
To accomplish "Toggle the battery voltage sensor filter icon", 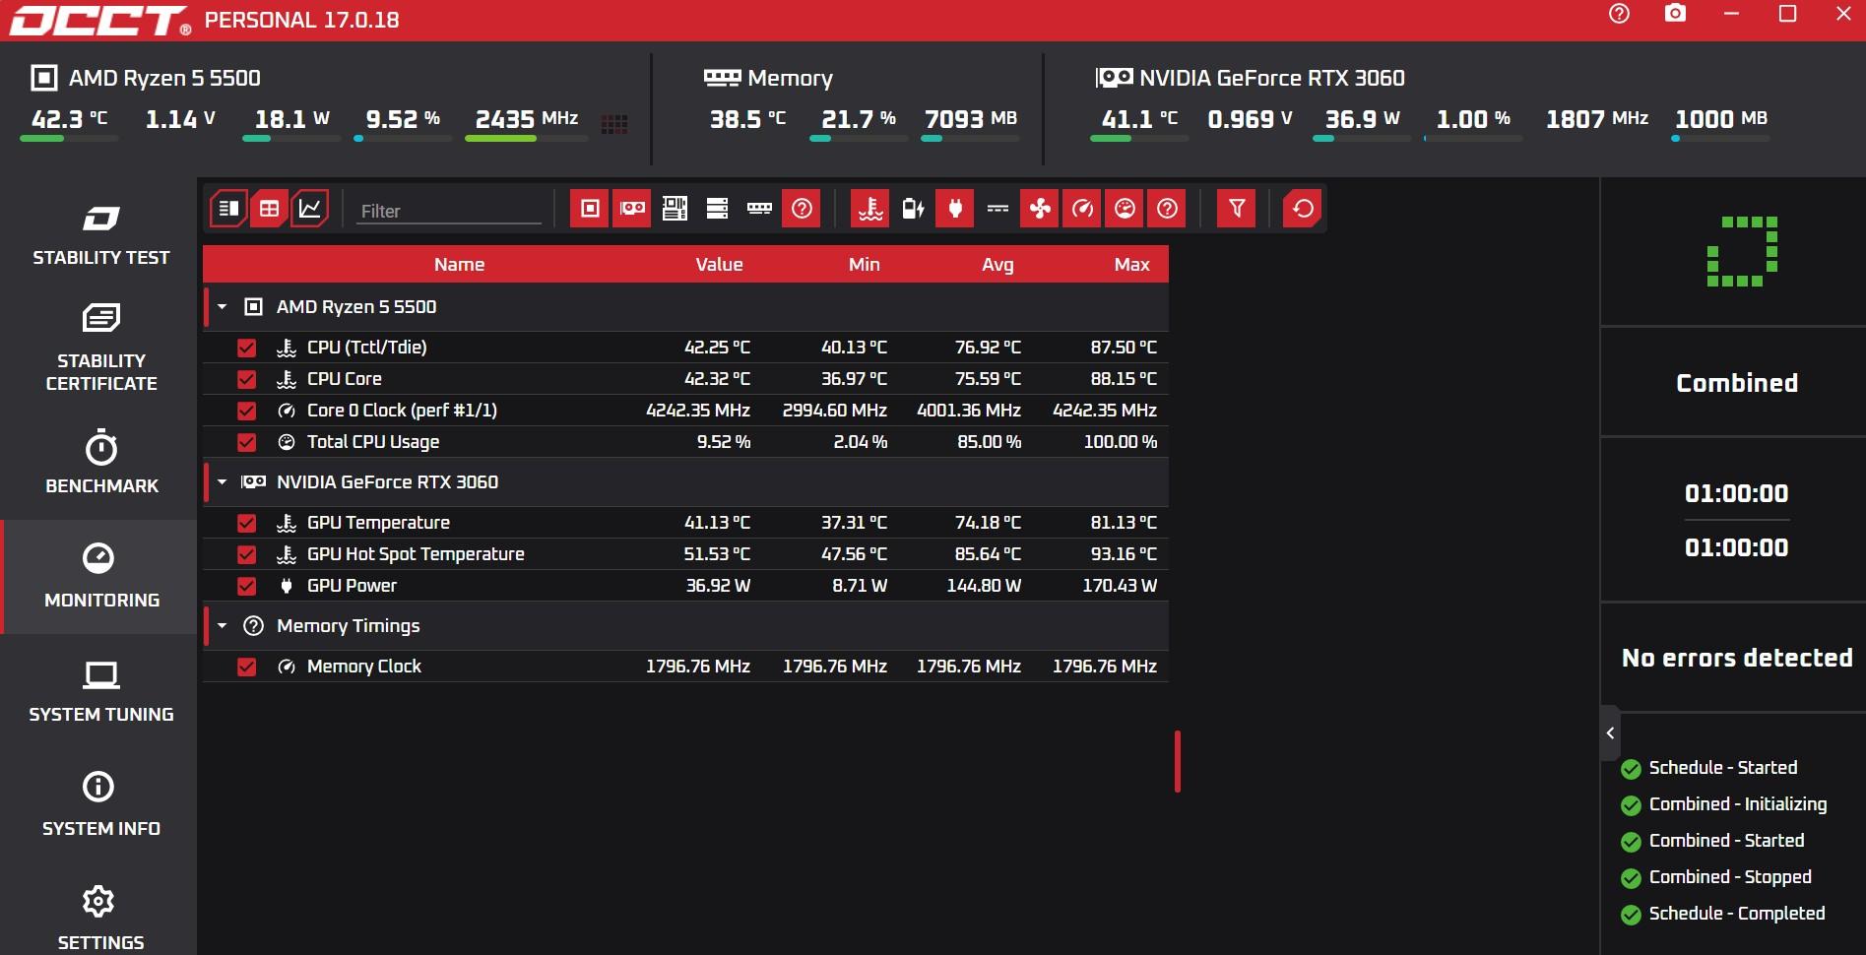I will [913, 209].
